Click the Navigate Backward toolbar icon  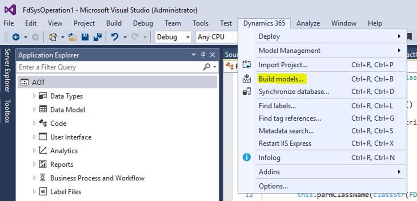pos(16,37)
